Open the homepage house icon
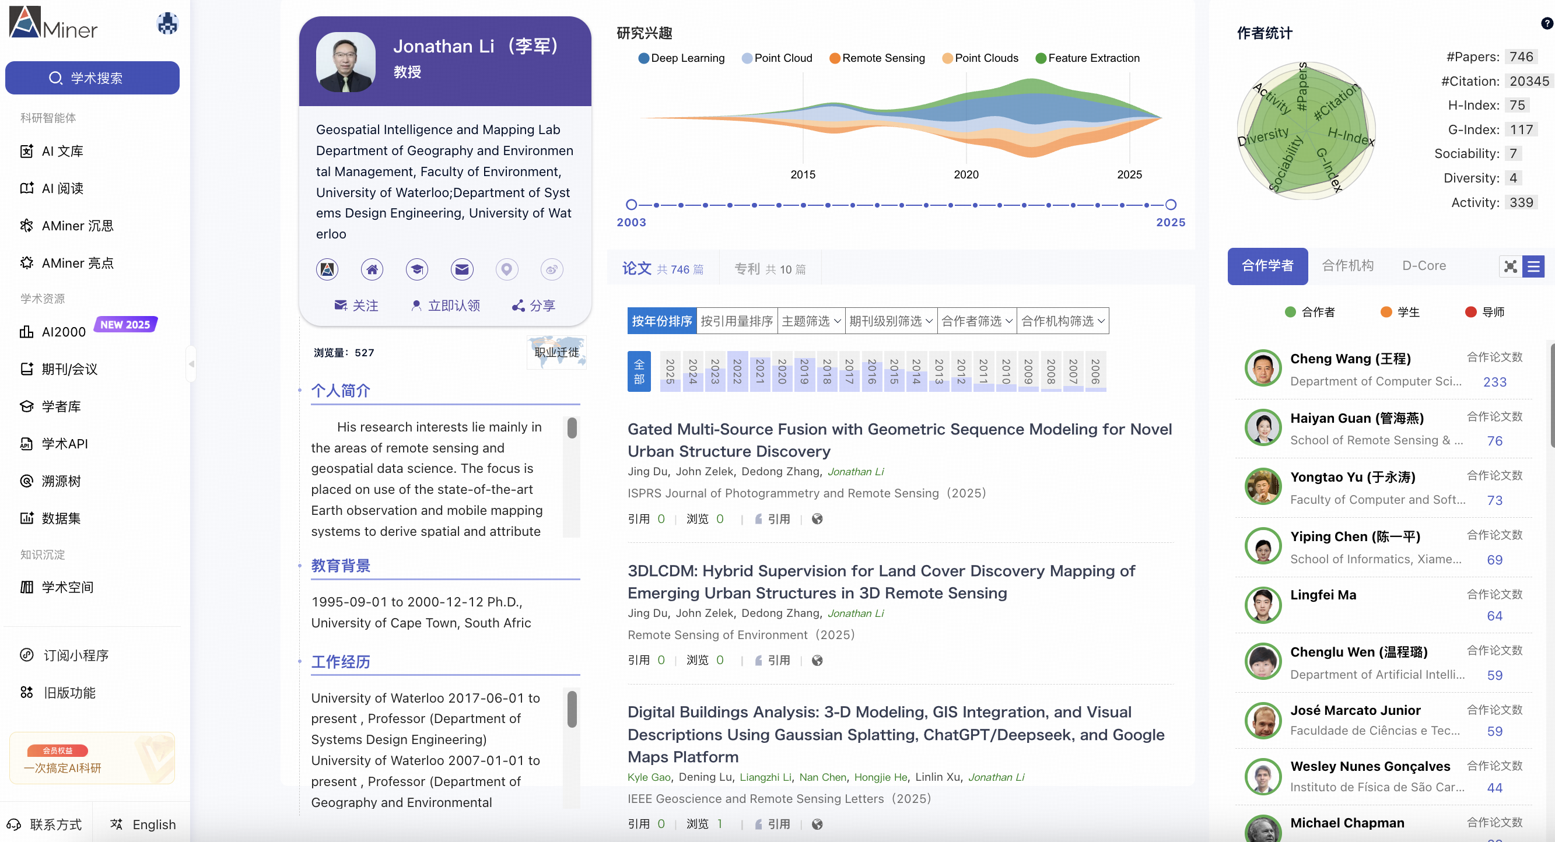This screenshot has height=842, width=1555. click(x=372, y=269)
